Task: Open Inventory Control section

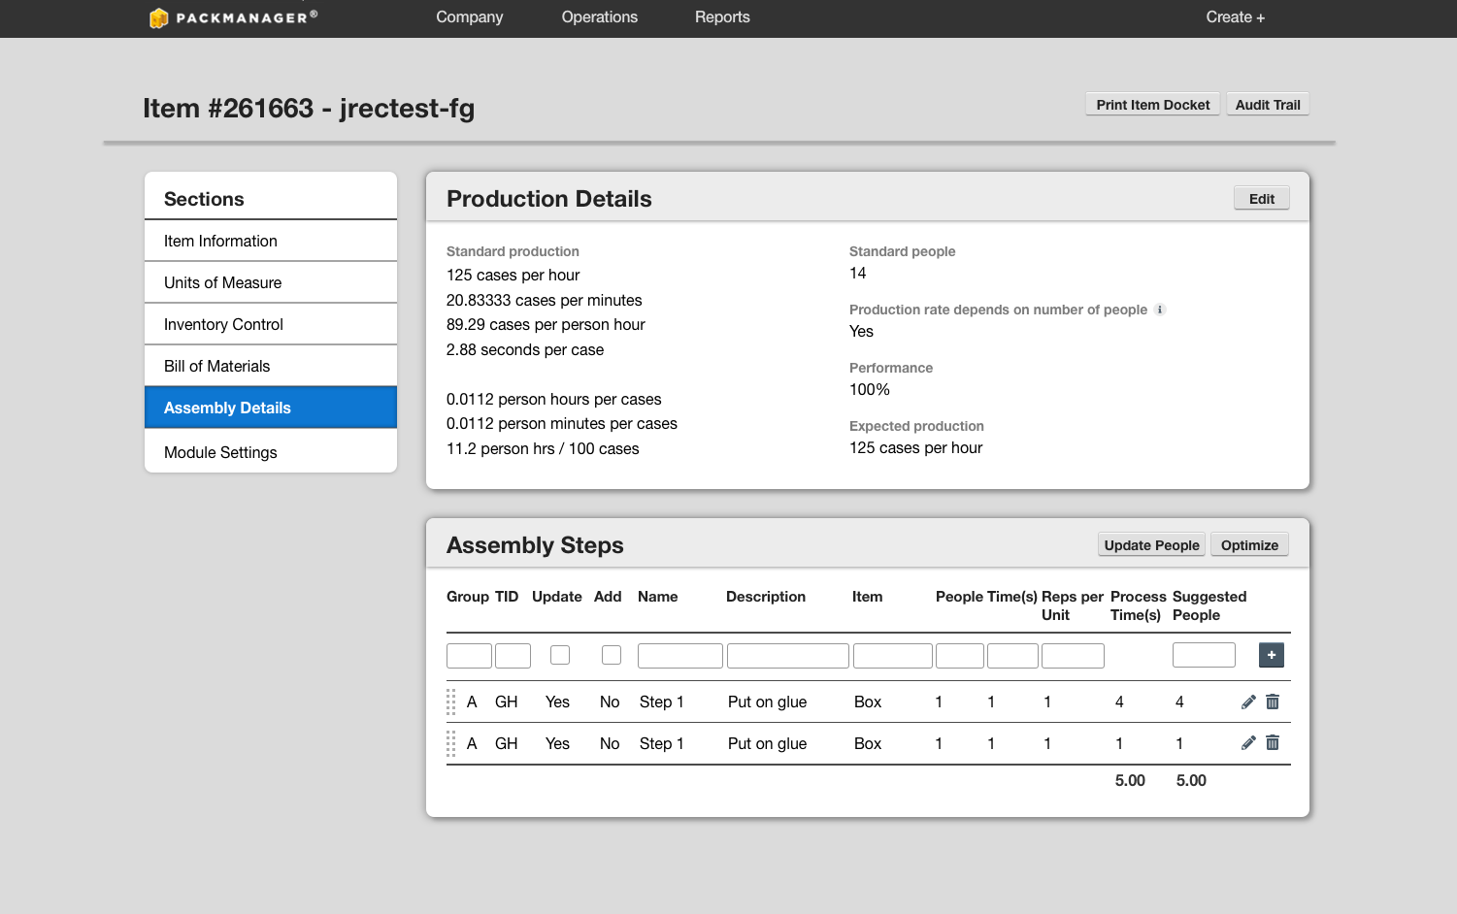Action: [271, 324]
